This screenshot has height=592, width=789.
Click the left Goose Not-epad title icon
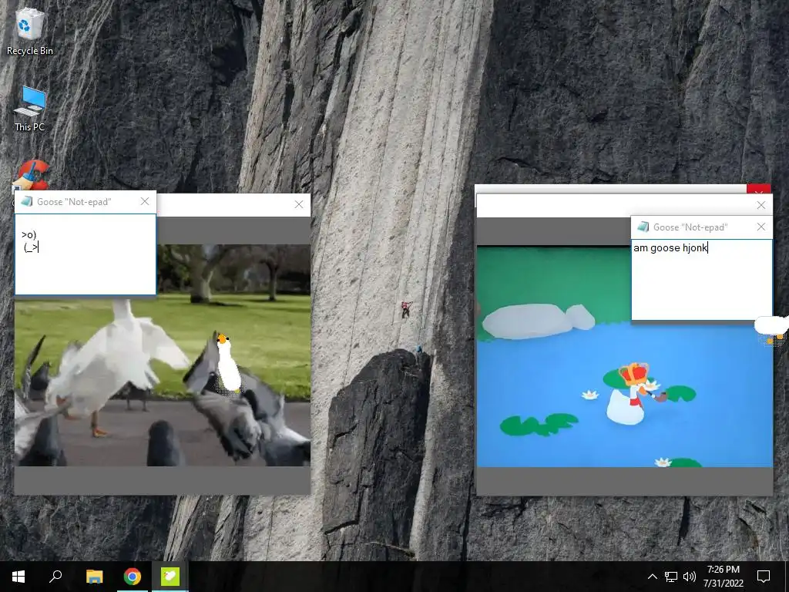coord(27,201)
